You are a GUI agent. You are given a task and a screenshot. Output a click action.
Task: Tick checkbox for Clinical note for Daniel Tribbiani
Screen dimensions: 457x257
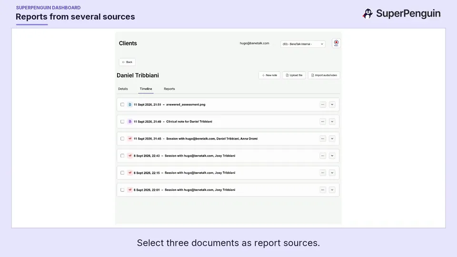tap(122, 121)
